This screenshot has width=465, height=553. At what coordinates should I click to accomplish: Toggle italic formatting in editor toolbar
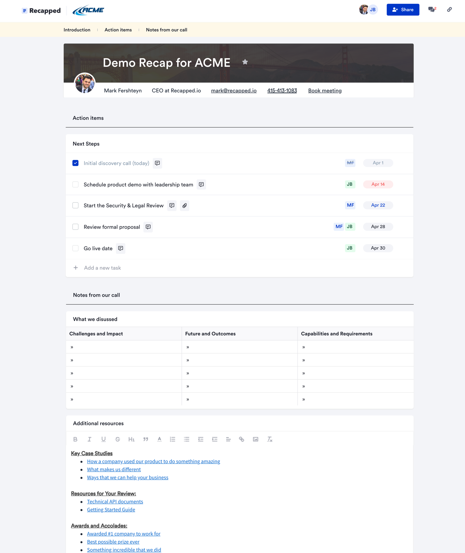pyautogui.click(x=89, y=439)
